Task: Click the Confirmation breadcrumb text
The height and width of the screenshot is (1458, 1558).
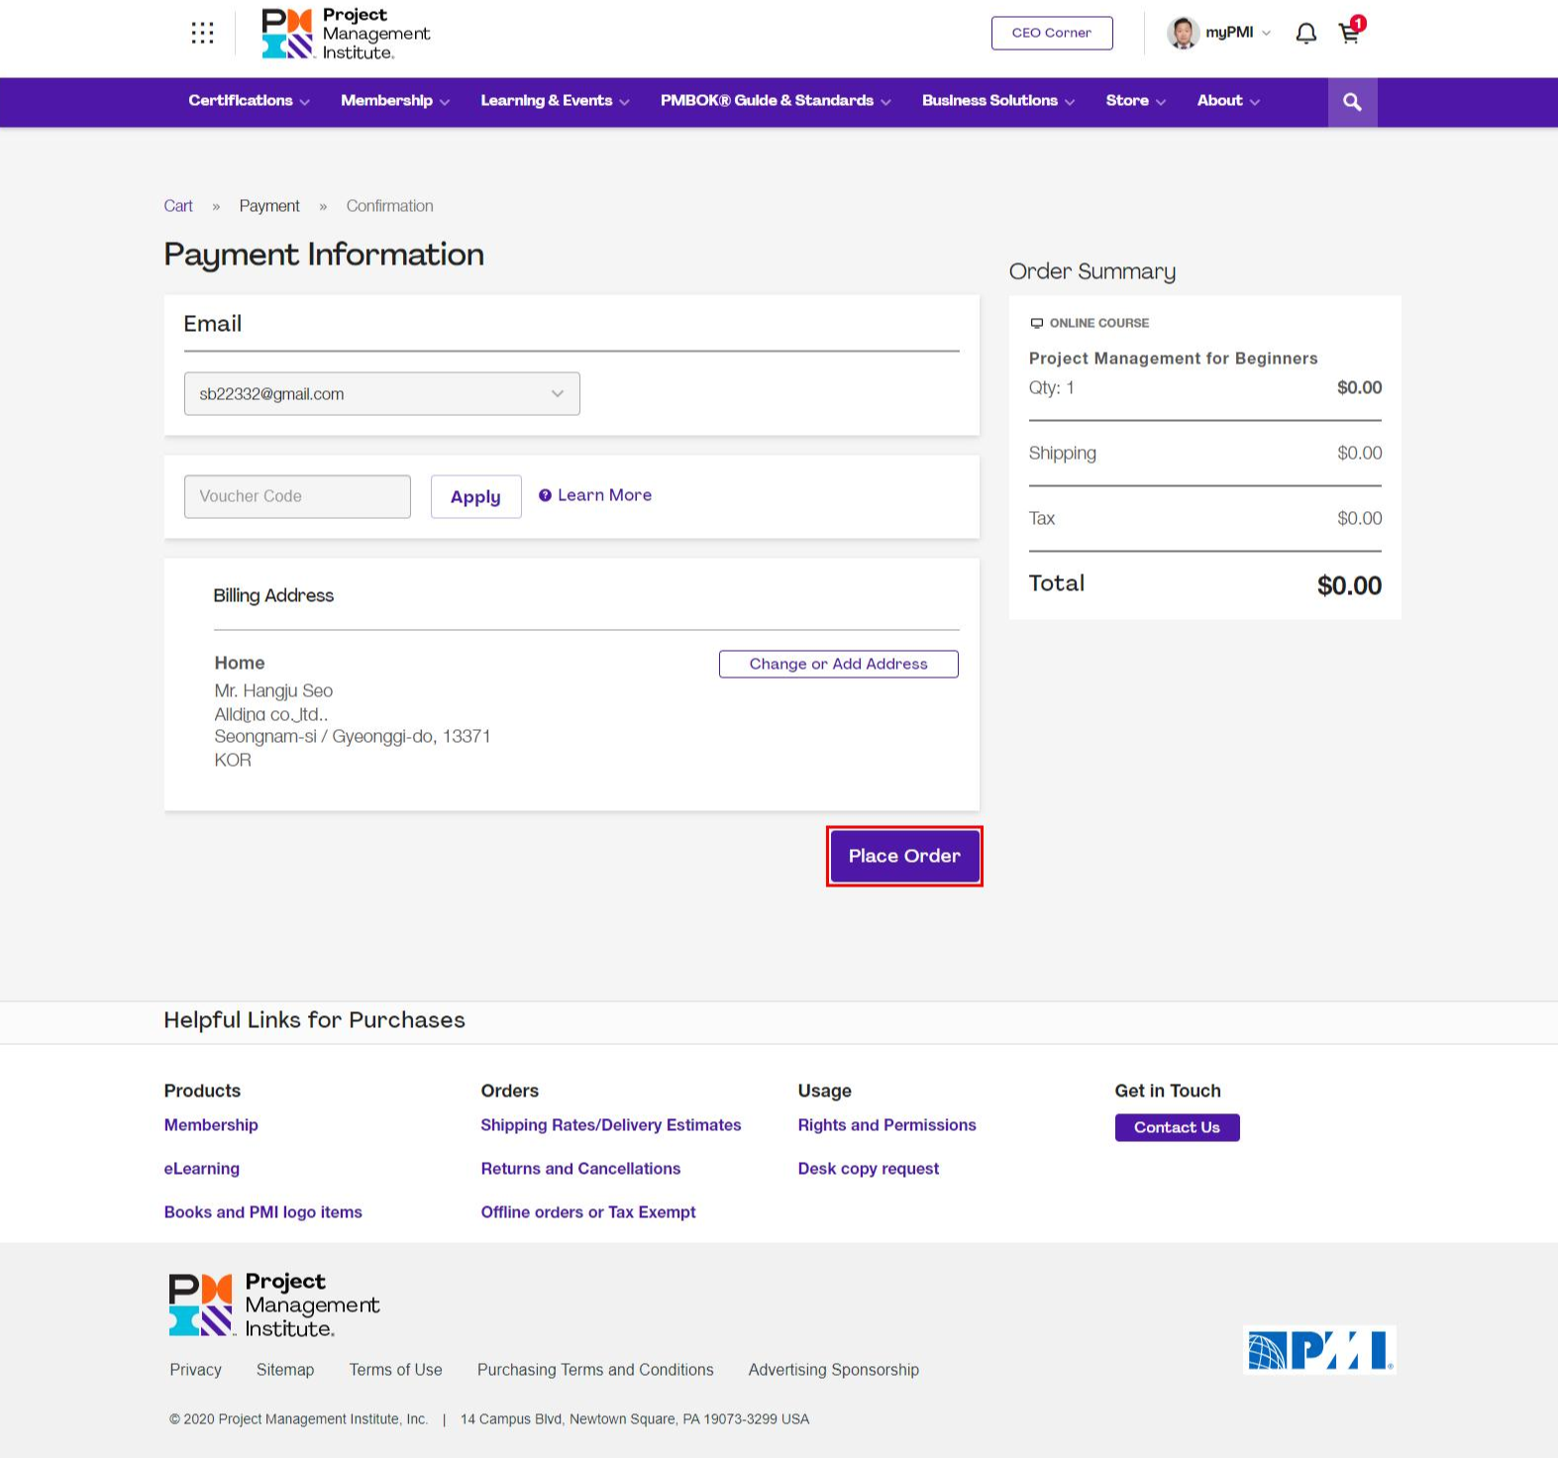Action: click(390, 206)
